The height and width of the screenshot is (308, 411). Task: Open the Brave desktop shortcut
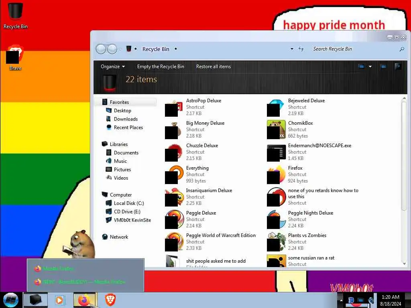[15, 58]
